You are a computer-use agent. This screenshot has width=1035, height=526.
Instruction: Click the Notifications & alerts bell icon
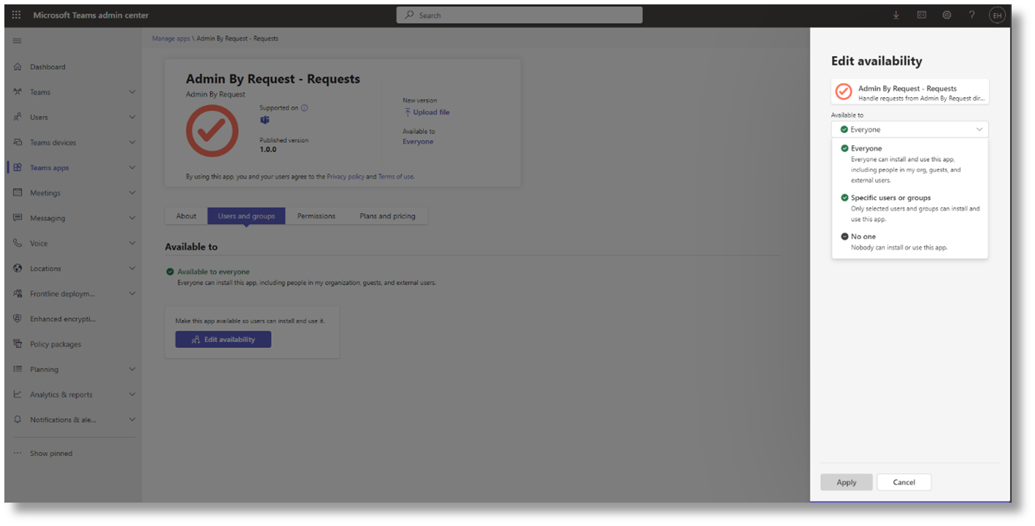(x=18, y=419)
